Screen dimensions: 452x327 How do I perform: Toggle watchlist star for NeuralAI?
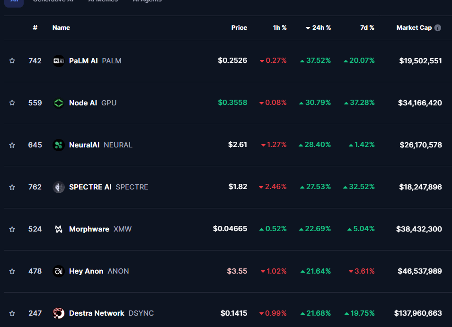[x=12, y=145]
